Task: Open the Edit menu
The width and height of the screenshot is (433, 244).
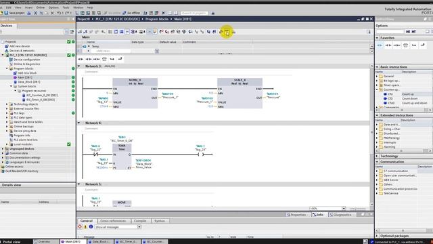Action: click(9, 7)
